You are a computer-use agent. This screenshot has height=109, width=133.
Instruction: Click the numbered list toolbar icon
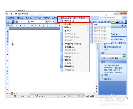point(99,22)
